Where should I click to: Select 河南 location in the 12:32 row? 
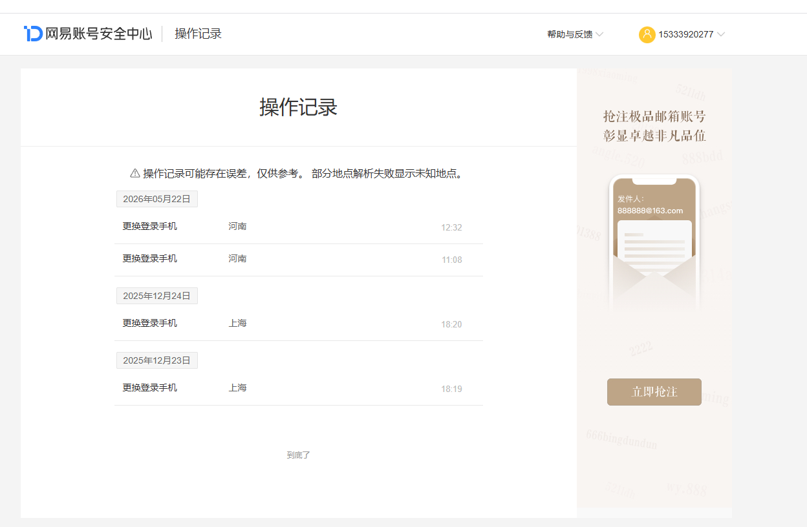pos(237,227)
